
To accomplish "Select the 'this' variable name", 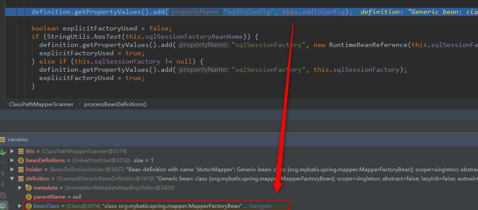I will (x=30, y=151).
